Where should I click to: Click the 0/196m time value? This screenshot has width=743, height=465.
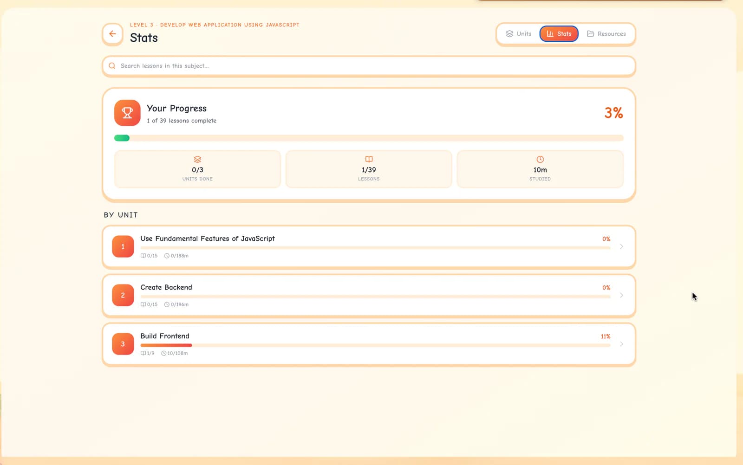click(179, 304)
